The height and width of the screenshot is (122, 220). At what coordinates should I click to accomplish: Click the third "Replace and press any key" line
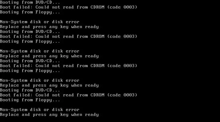(x=49, y=85)
